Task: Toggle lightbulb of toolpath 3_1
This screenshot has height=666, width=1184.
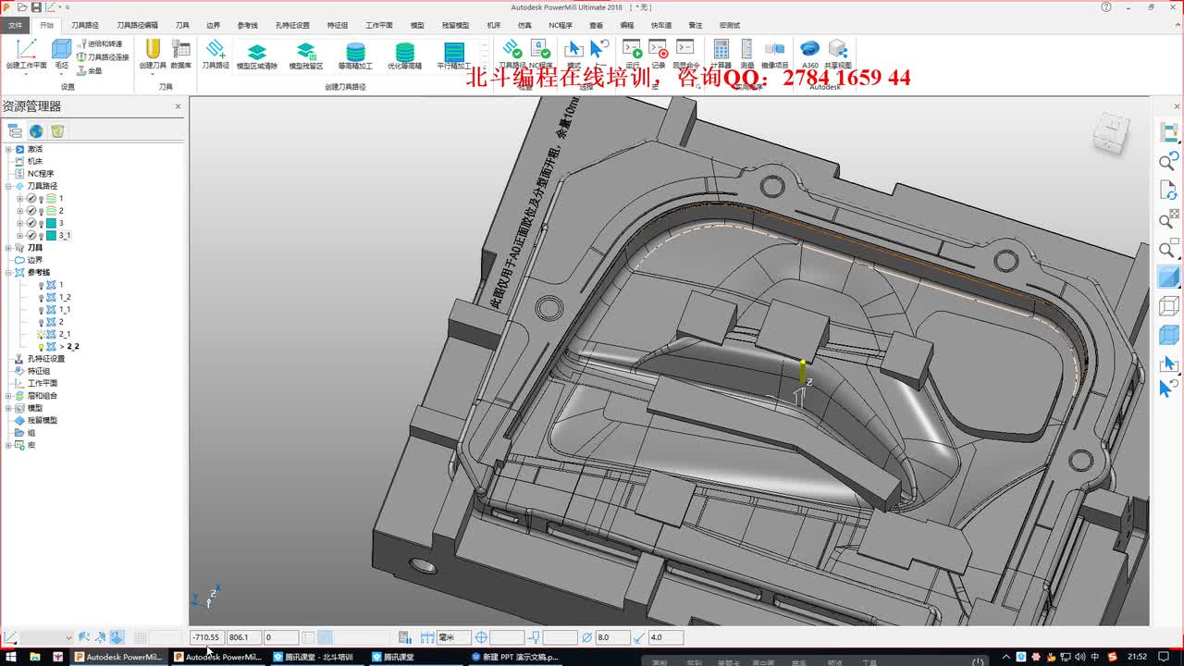Action: coord(42,236)
